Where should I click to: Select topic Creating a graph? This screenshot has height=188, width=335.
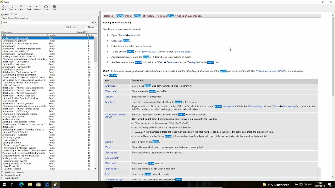point(12,137)
